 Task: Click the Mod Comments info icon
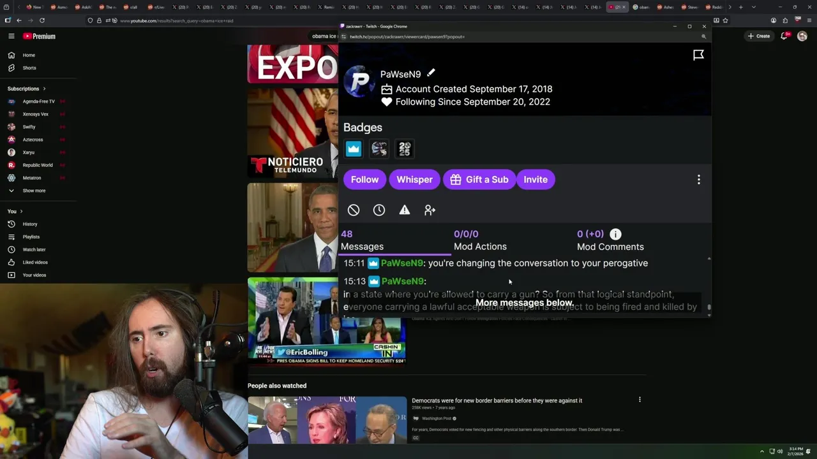click(x=615, y=234)
